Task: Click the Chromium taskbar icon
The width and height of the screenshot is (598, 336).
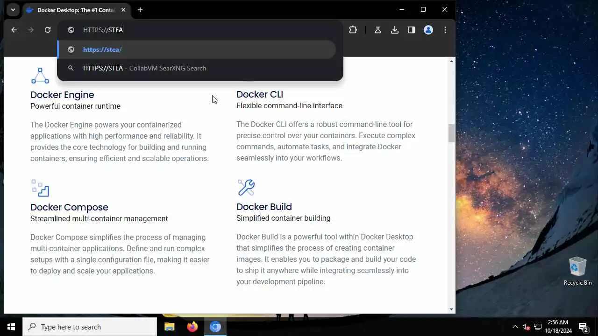Action: (x=215, y=327)
